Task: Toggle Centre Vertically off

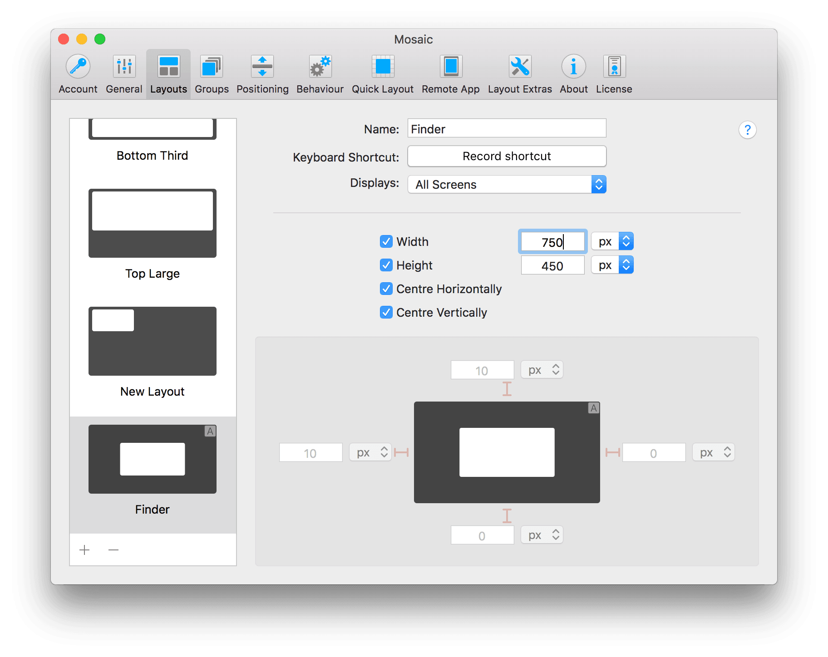Action: point(386,312)
